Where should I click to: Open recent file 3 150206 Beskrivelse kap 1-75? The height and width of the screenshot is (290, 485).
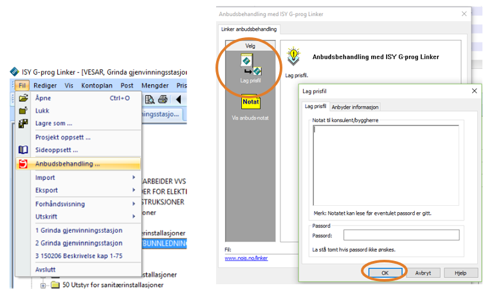pos(78,256)
